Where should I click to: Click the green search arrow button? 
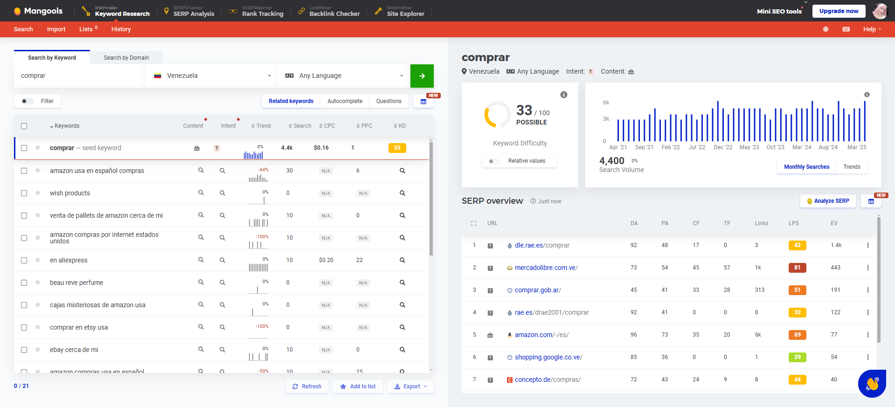pos(422,76)
